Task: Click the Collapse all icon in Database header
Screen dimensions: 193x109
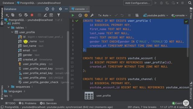Action: coord(53,9)
